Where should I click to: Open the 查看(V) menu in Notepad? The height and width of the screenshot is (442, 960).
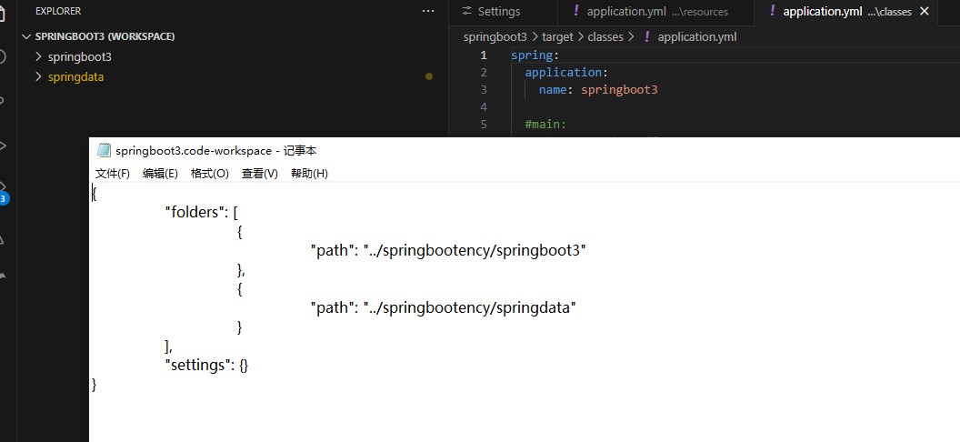coord(259,173)
